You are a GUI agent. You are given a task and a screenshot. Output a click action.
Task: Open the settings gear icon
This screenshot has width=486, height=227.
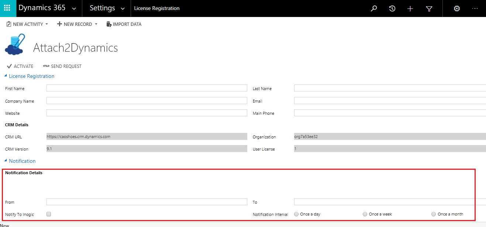457,8
